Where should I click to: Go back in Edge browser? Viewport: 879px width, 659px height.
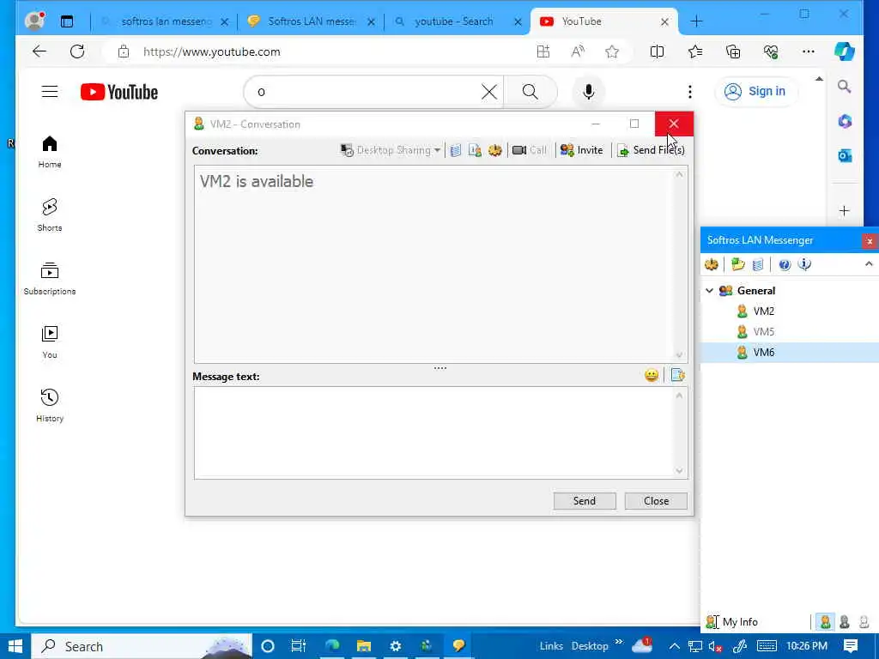[39, 51]
